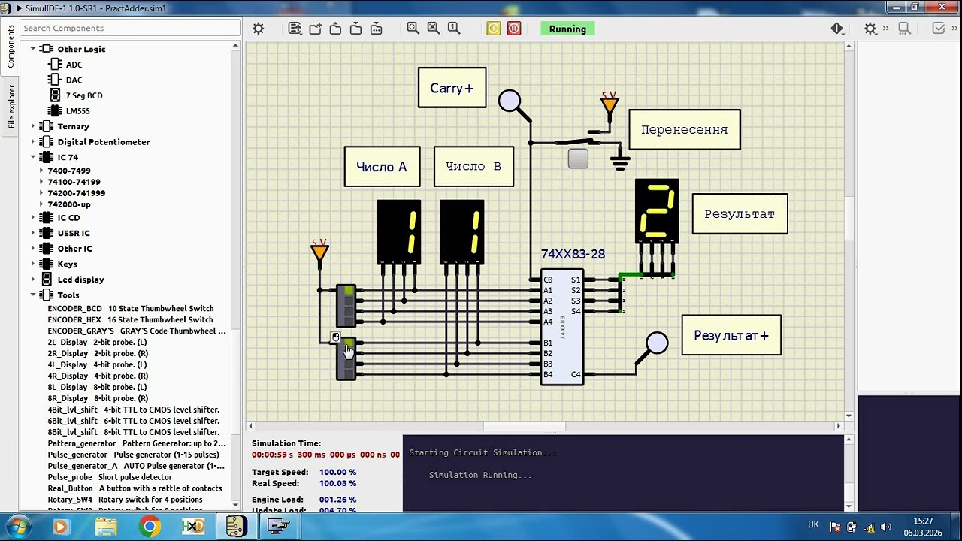The height and width of the screenshot is (541, 962).
Task: Select the Pulse_probe short pulse detector
Action: (110, 477)
